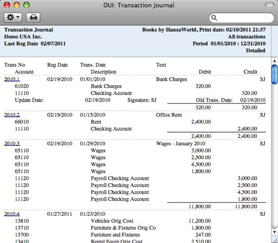Viewport: 278px width, 243px height.
Task: Click the printer icon button
Action: click(33, 17)
